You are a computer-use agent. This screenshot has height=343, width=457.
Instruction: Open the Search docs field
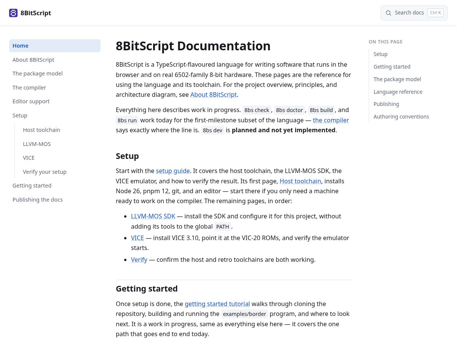coord(414,13)
